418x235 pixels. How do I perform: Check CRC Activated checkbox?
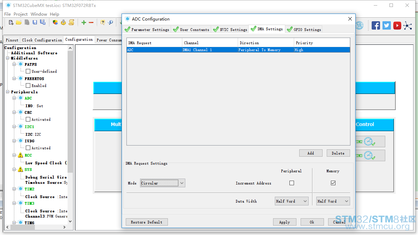(28, 119)
